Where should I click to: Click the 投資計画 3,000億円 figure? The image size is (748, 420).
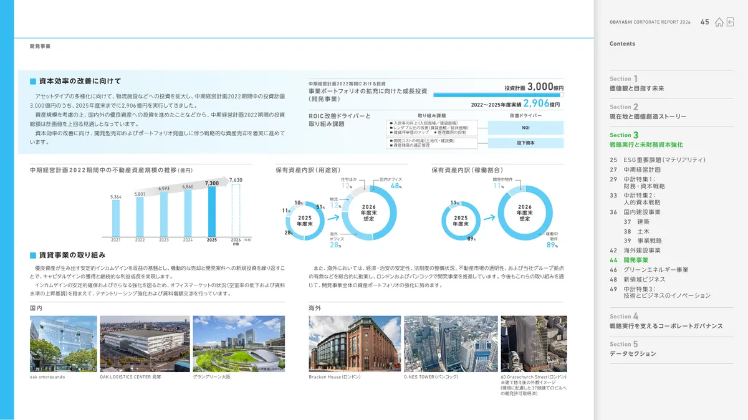click(x=534, y=87)
